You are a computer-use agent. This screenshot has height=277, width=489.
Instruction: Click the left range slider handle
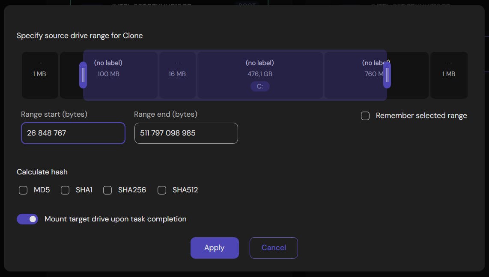pyautogui.click(x=83, y=75)
